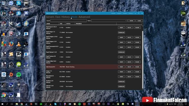Go to the Advanced tab
Viewport: 189px width, 106px height.
[x=84, y=17]
